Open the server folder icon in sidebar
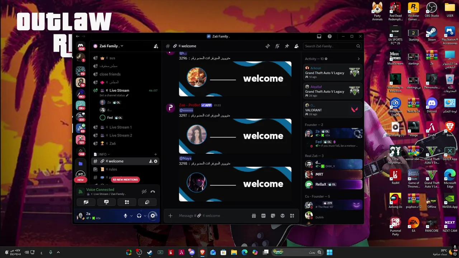Screen dimensions: 459x258 point(81,164)
